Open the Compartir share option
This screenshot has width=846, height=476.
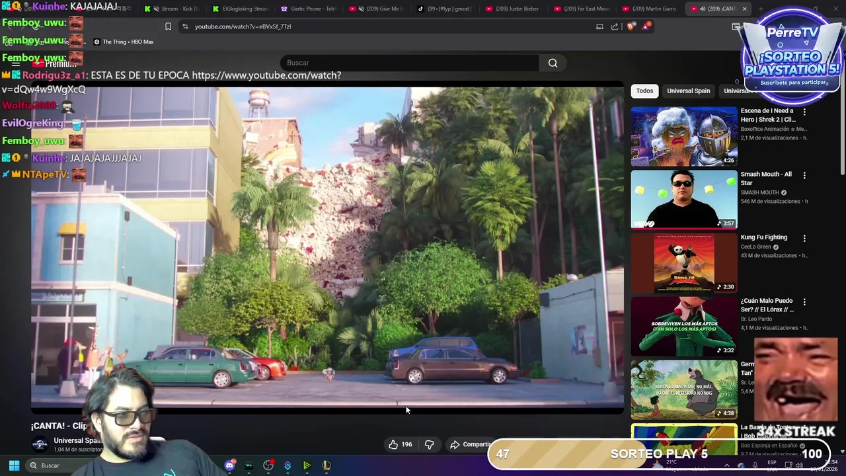point(471,444)
